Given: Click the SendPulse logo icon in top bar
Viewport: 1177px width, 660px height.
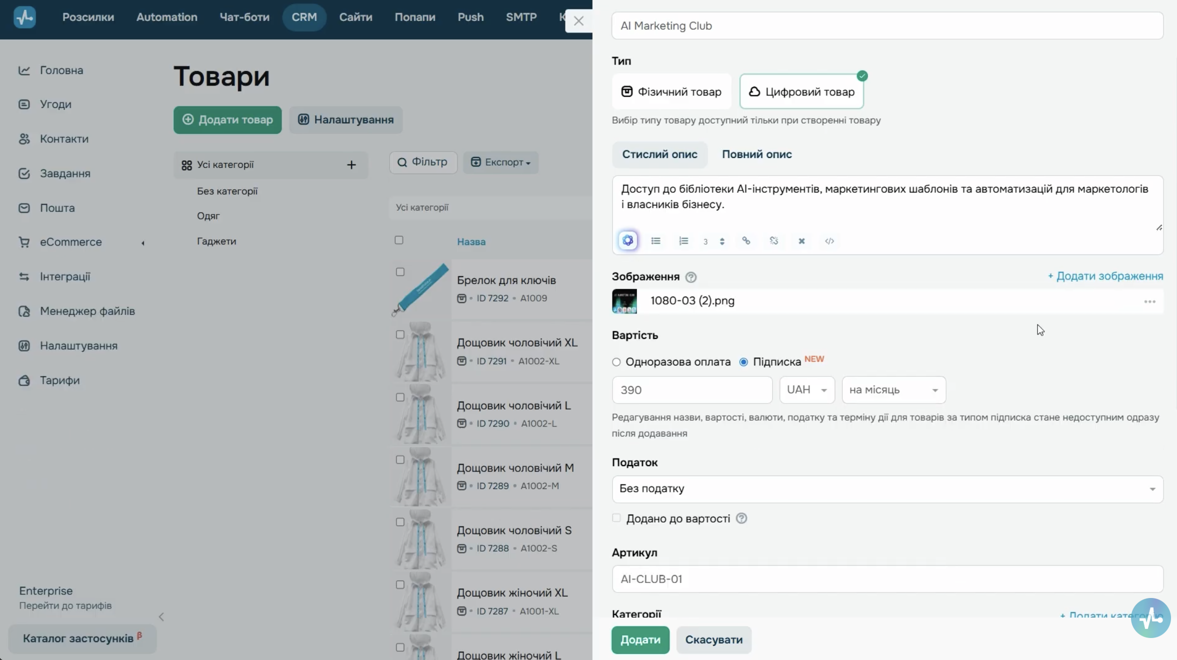Looking at the screenshot, I should click(24, 17).
